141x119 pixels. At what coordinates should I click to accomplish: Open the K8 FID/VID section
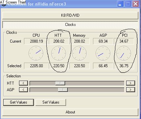tap(70, 15)
